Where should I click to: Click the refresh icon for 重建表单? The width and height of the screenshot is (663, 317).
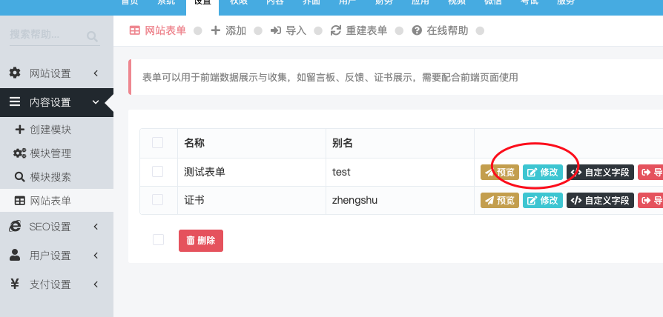(336, 30)
